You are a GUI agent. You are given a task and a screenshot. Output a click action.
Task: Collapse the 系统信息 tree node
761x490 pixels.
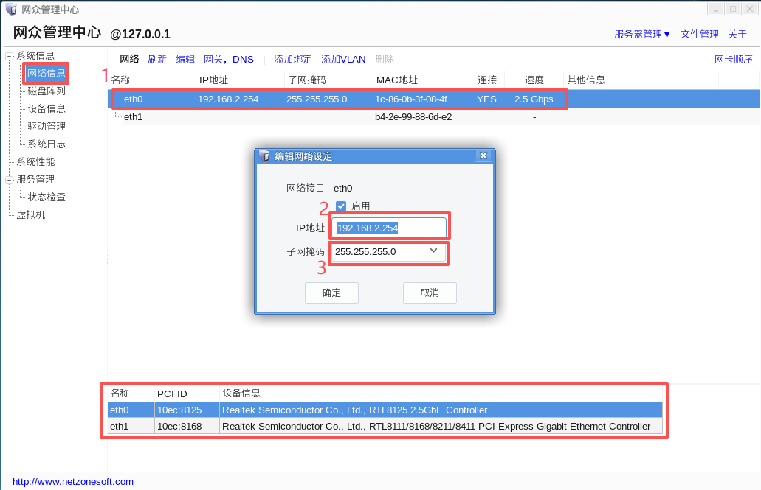[x=9, y=56]
